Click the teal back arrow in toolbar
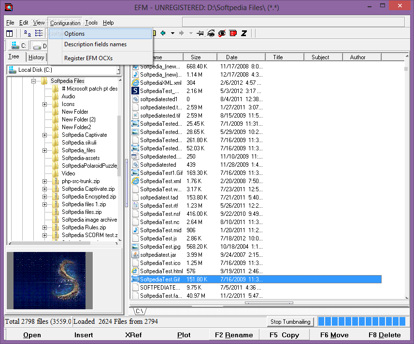The width and height of the screenshot is (414, 344). [163, 33]
